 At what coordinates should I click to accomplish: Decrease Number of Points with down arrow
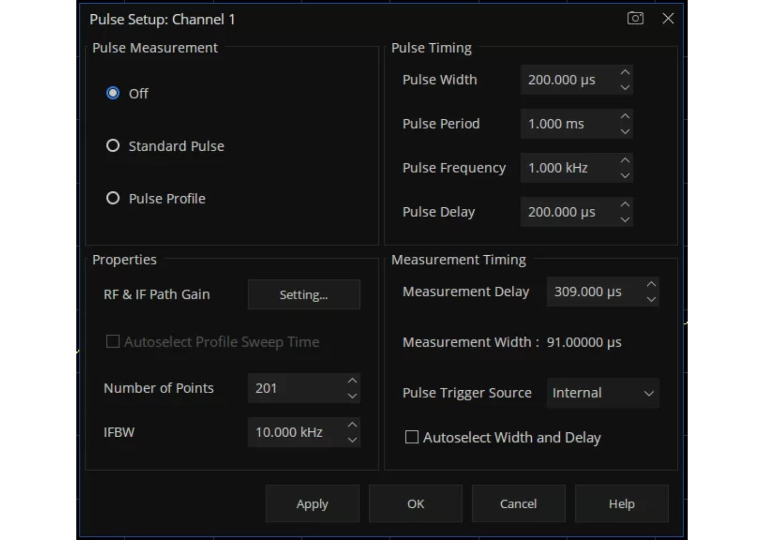[x=352, y=396]
